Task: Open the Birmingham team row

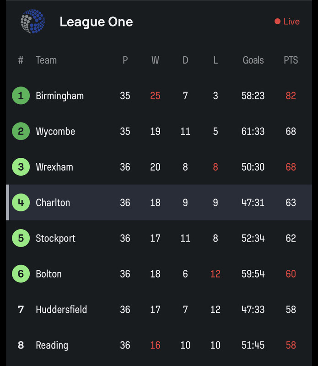Action: pos(159,96)
